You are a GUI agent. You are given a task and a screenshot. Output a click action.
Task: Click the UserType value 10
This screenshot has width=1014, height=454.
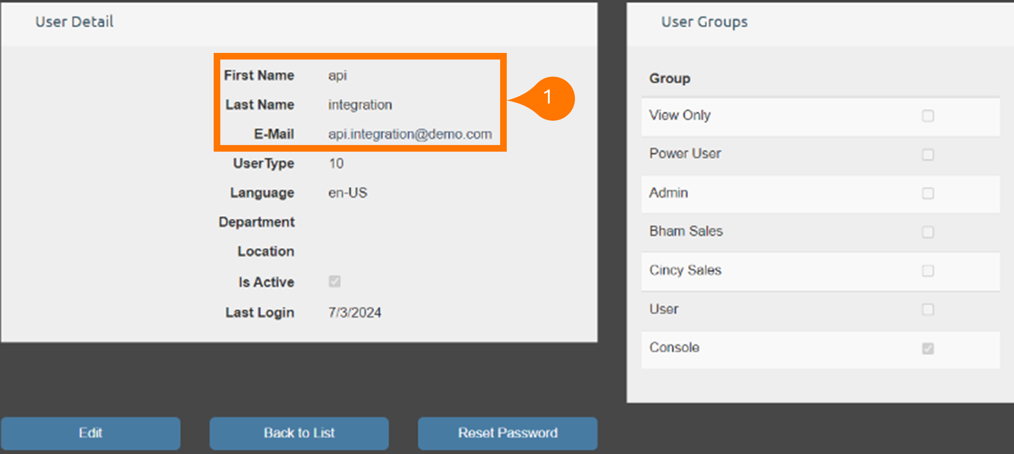336,163
